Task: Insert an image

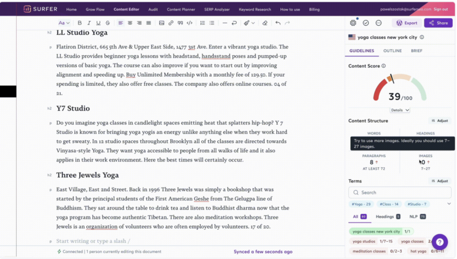Action: (162, 23)
